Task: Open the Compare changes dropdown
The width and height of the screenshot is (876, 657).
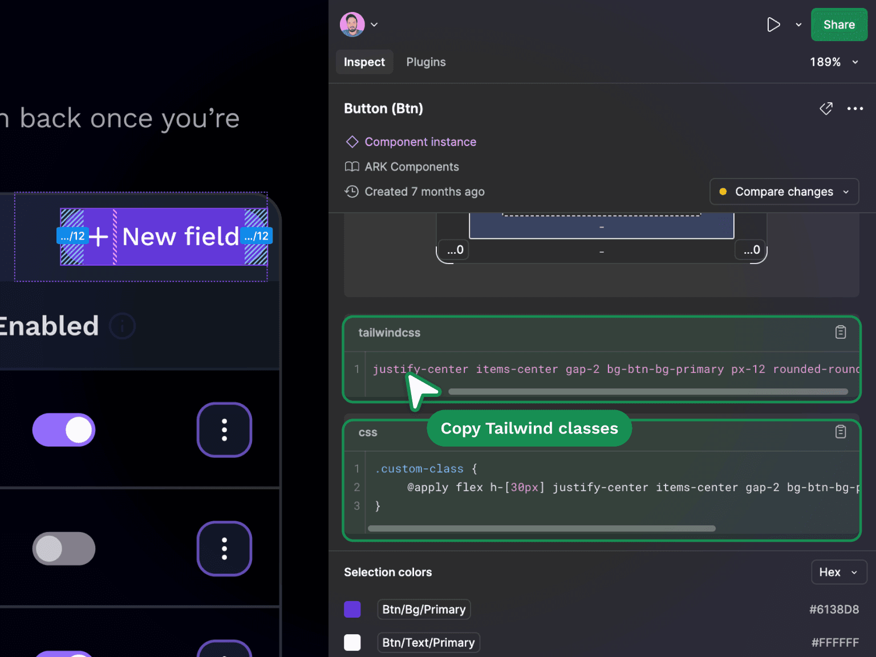Action: tap(784, 192)
